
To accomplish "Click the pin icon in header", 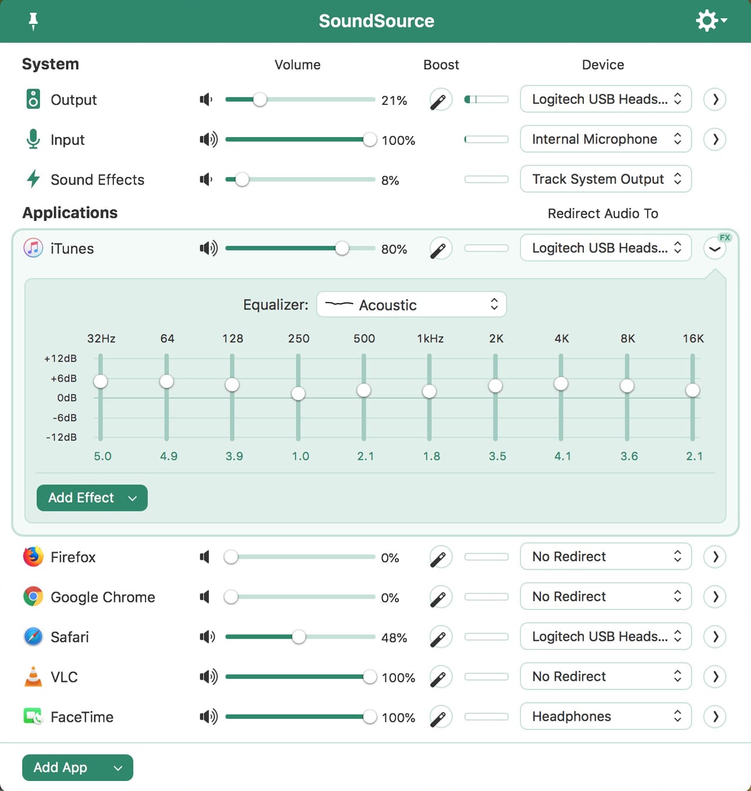I will coord(33,22).
